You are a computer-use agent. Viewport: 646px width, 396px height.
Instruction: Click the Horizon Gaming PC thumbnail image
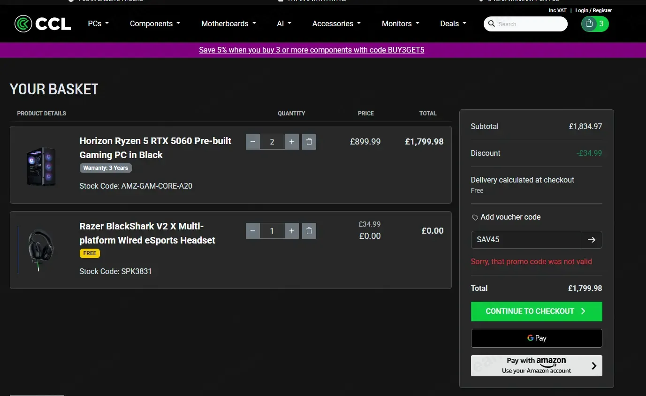coord(41,166)
